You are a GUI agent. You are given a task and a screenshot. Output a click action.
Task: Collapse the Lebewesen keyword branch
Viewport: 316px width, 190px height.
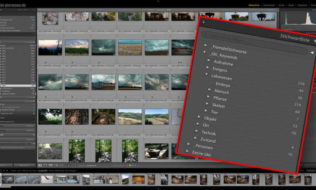[x=207, y=74]
